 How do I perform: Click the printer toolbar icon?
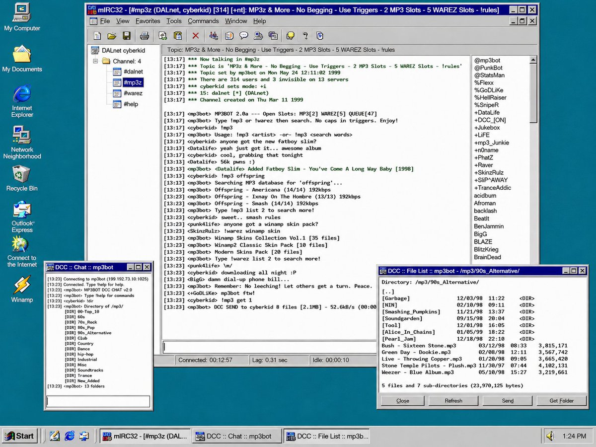[145, 36]
